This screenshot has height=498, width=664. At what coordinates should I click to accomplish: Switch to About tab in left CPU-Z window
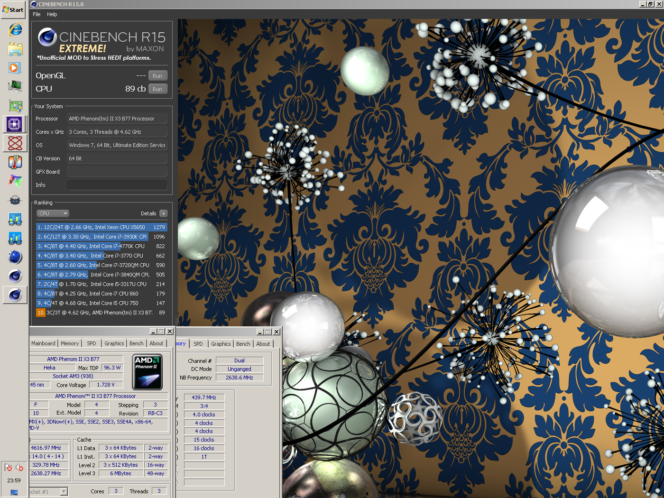tap(157, 343)
